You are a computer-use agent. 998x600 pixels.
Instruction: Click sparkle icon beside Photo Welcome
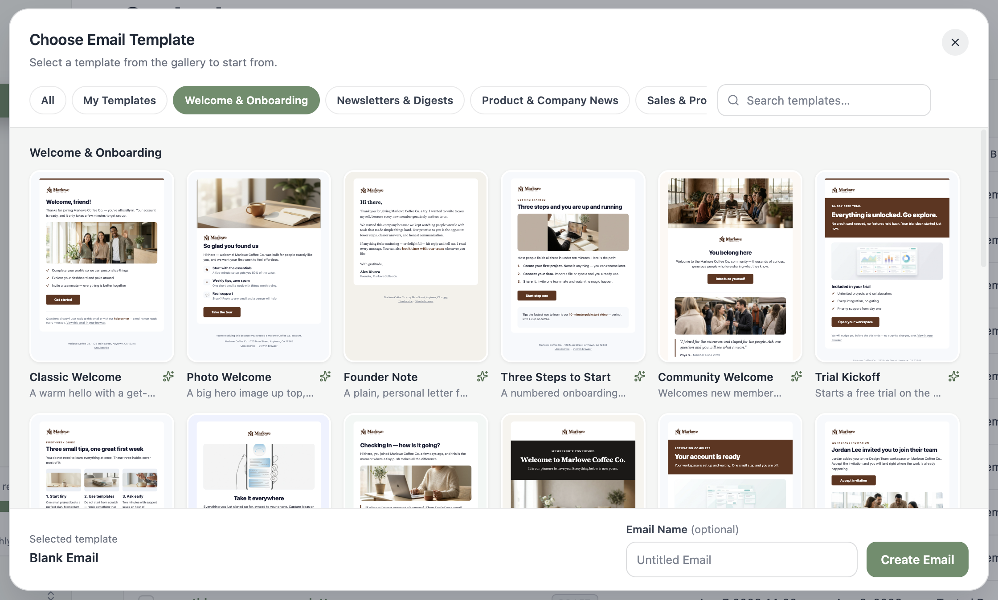click(x=325, y=377)
